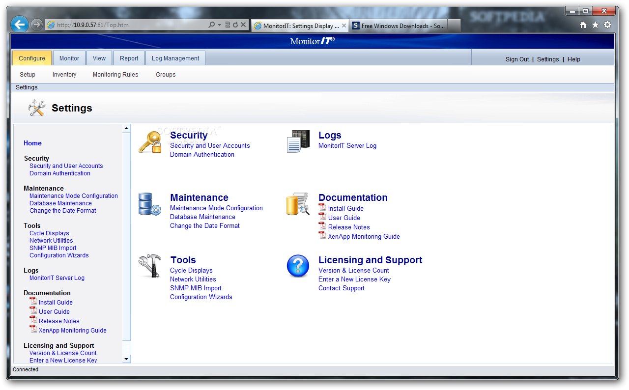The width and height of the screenshot is (629, 390).
Task: Open sidebar Network Utilities link
Action: [51, 241]
